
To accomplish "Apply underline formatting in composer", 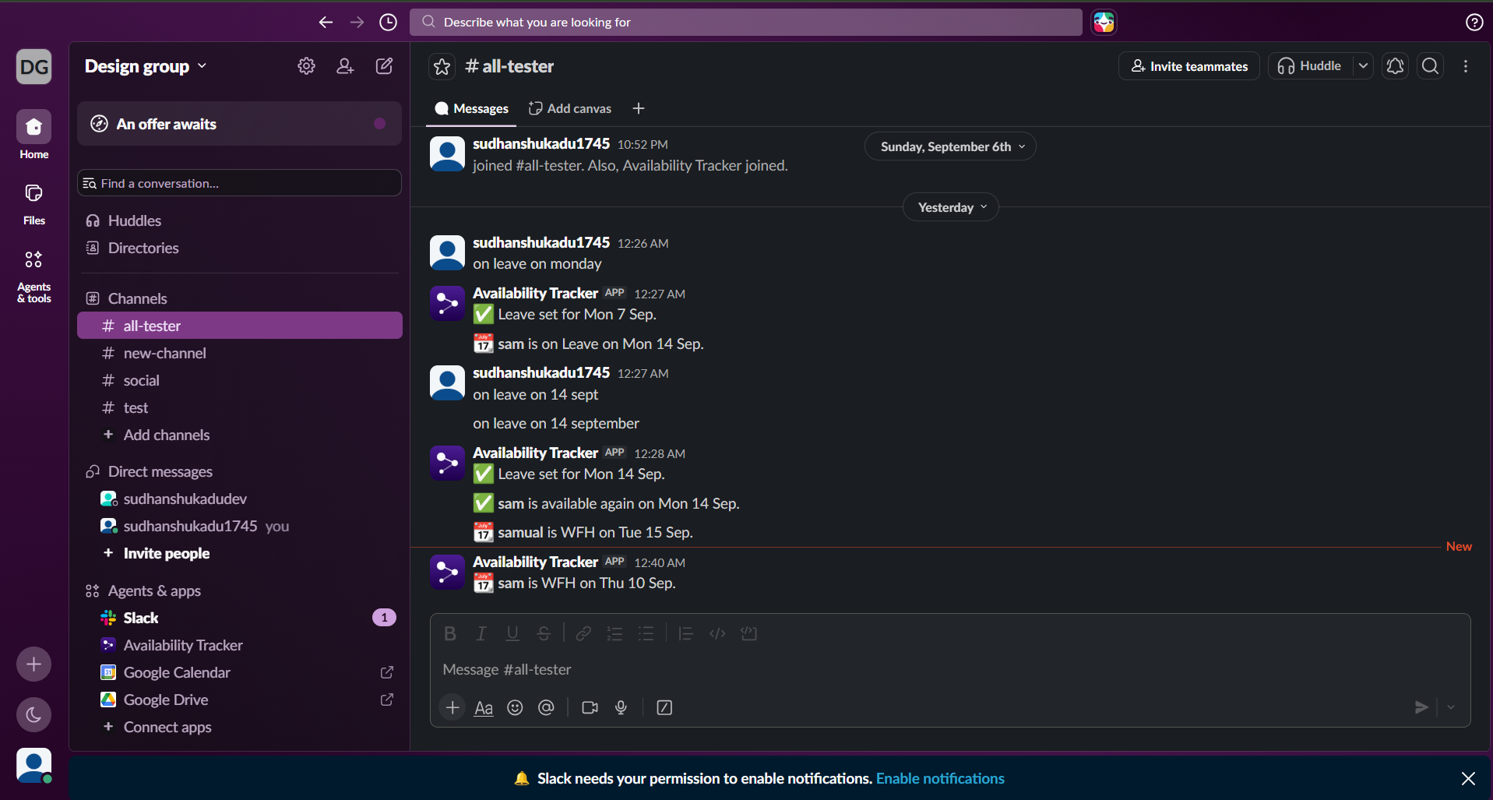I will click(512, 633).
